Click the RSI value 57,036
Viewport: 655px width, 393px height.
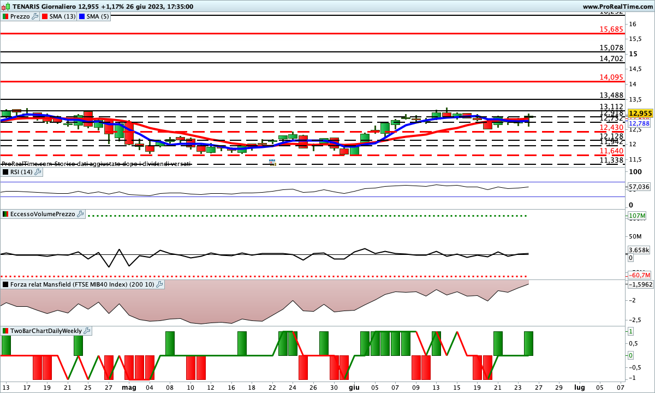coord(639,187)
